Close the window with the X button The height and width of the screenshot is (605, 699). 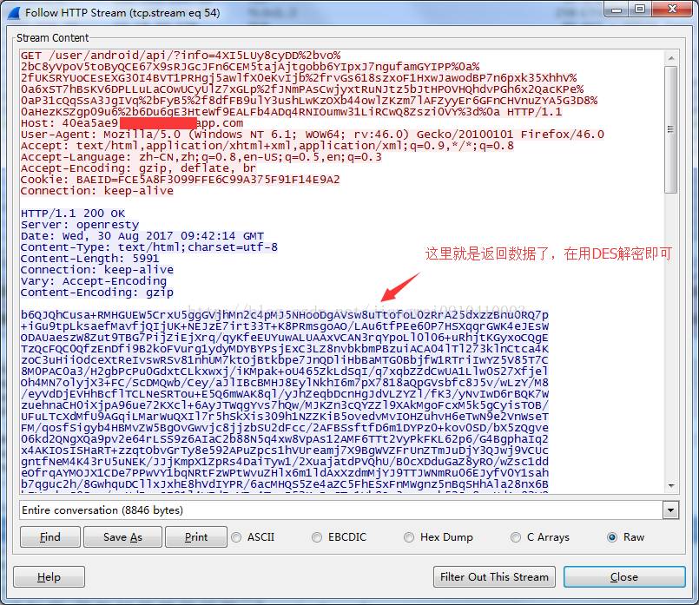click(x=672, y=9)
